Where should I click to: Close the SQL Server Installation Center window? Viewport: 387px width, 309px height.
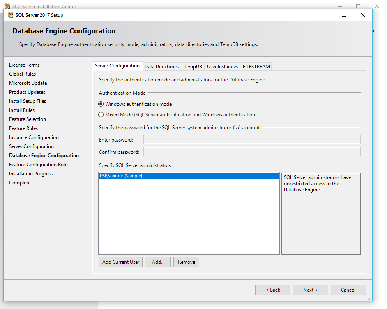tap(377, 6)
